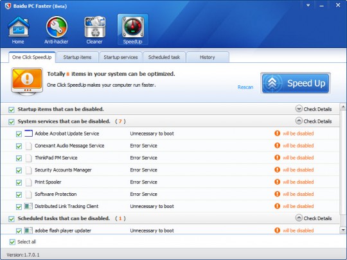The image size is (347, 260).
Task: Open the Home section icon
Action: [19, 26]
